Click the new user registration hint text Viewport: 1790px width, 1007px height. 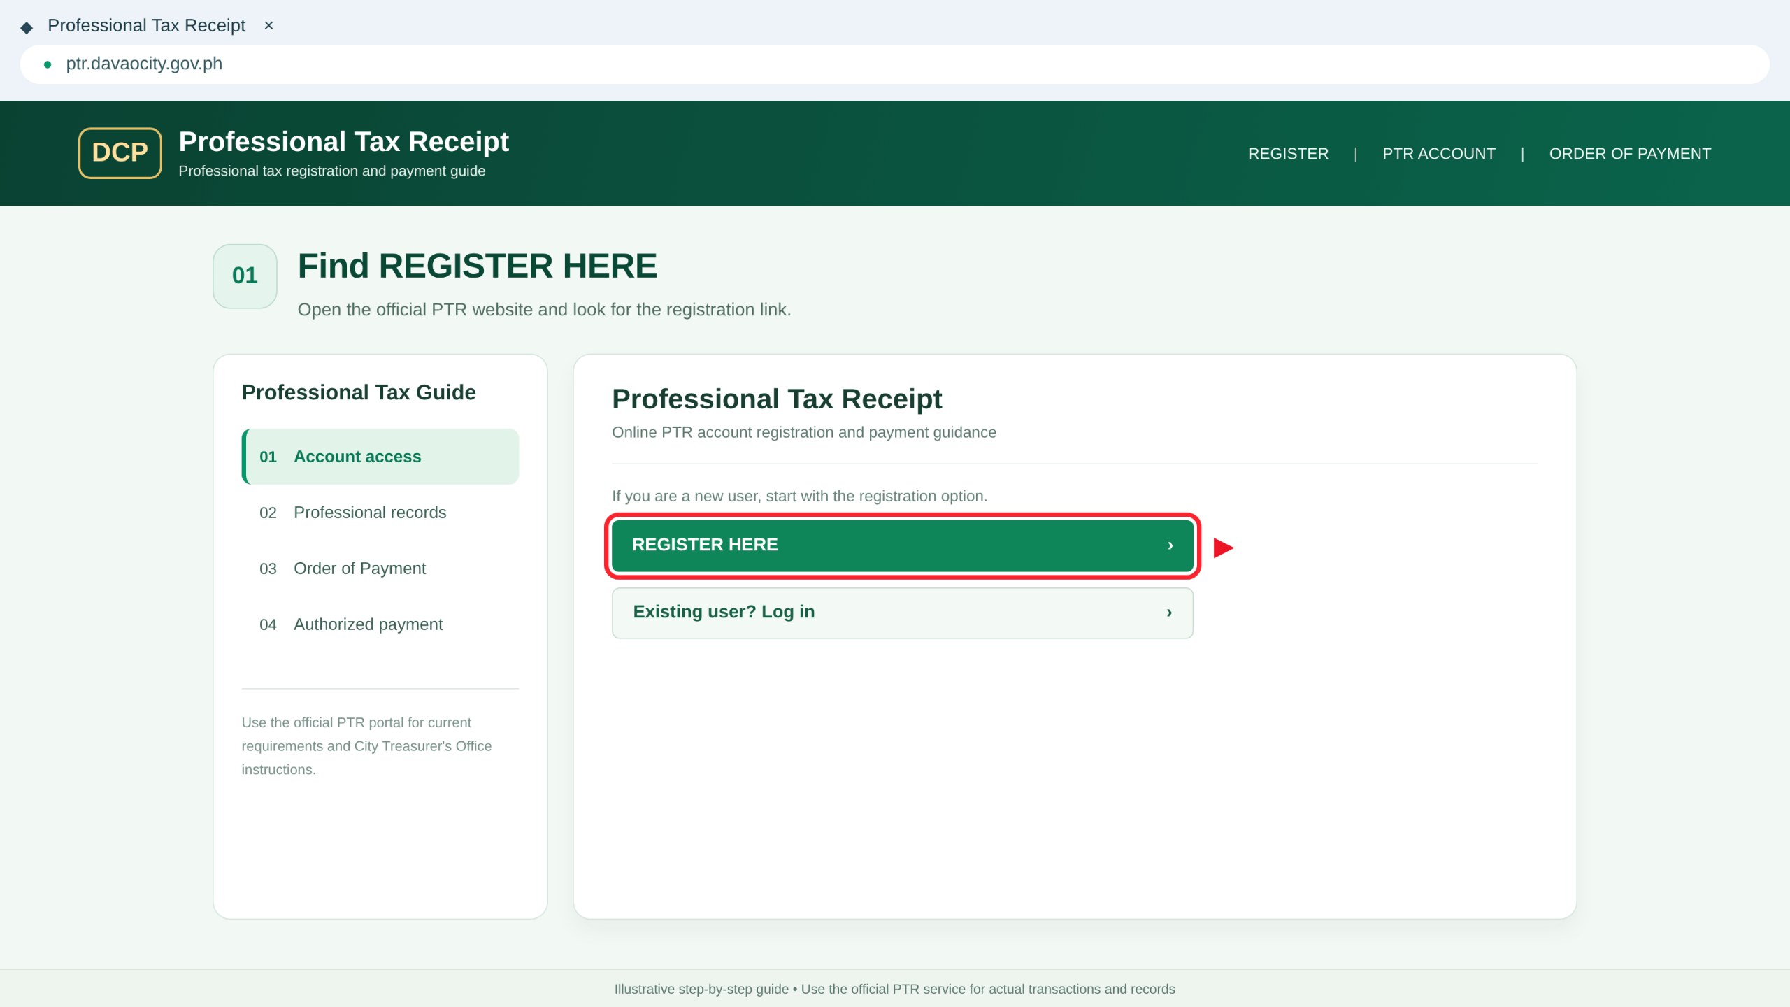point(799,496)
